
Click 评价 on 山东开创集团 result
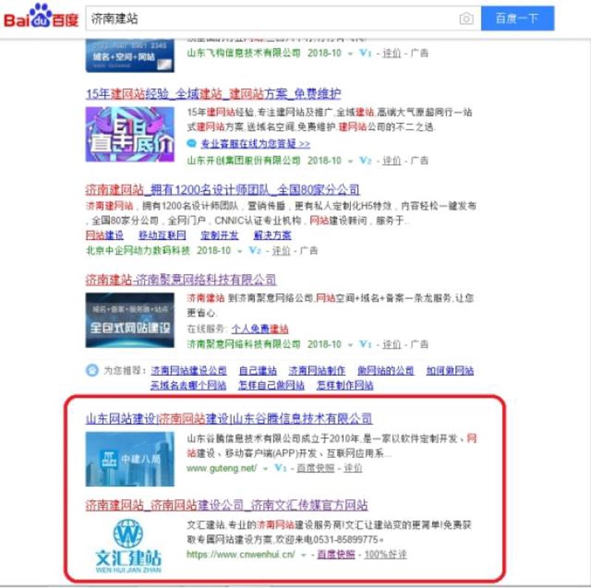[x=392, y=160]
